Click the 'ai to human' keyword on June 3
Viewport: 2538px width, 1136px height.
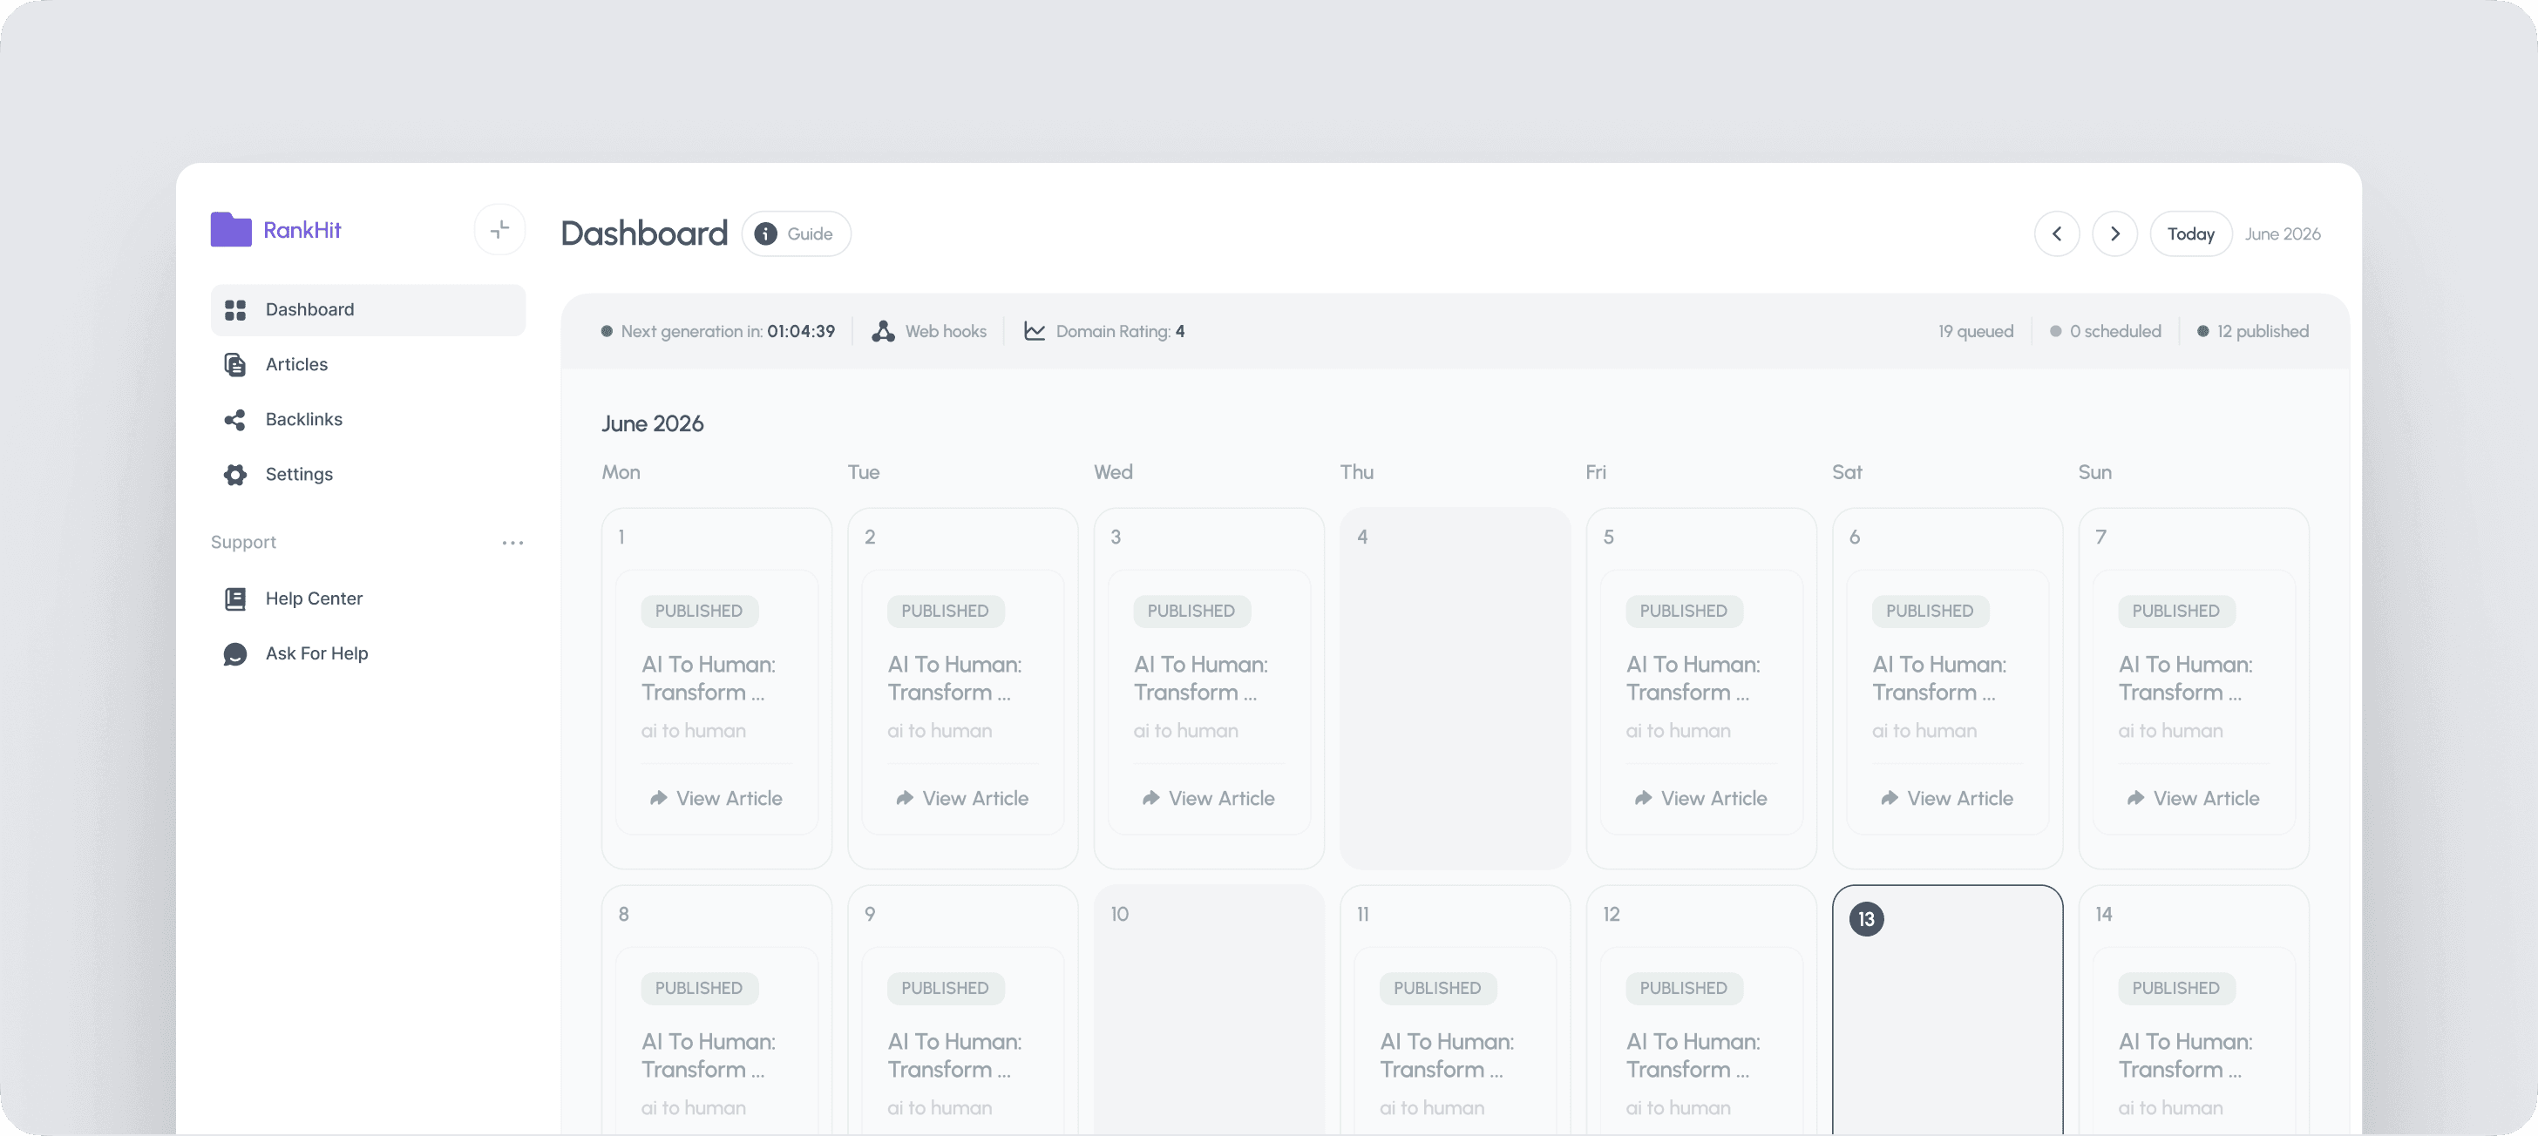click(x=1186, y=730)
